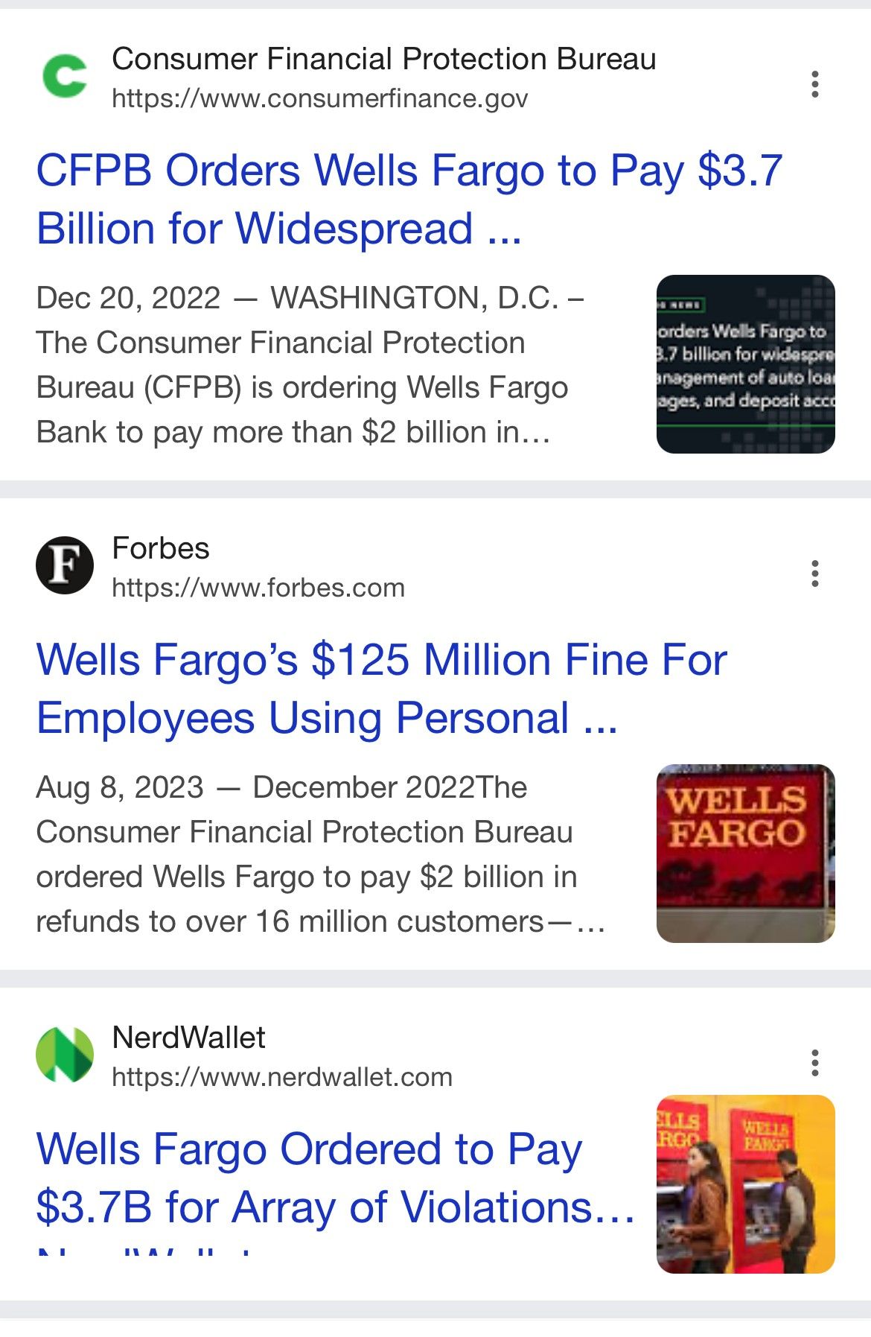The height and width of the screenshot is (1337, 871).
Task: Tap the consumerfinance.gov URL text
Action: (x=319, y=98)
